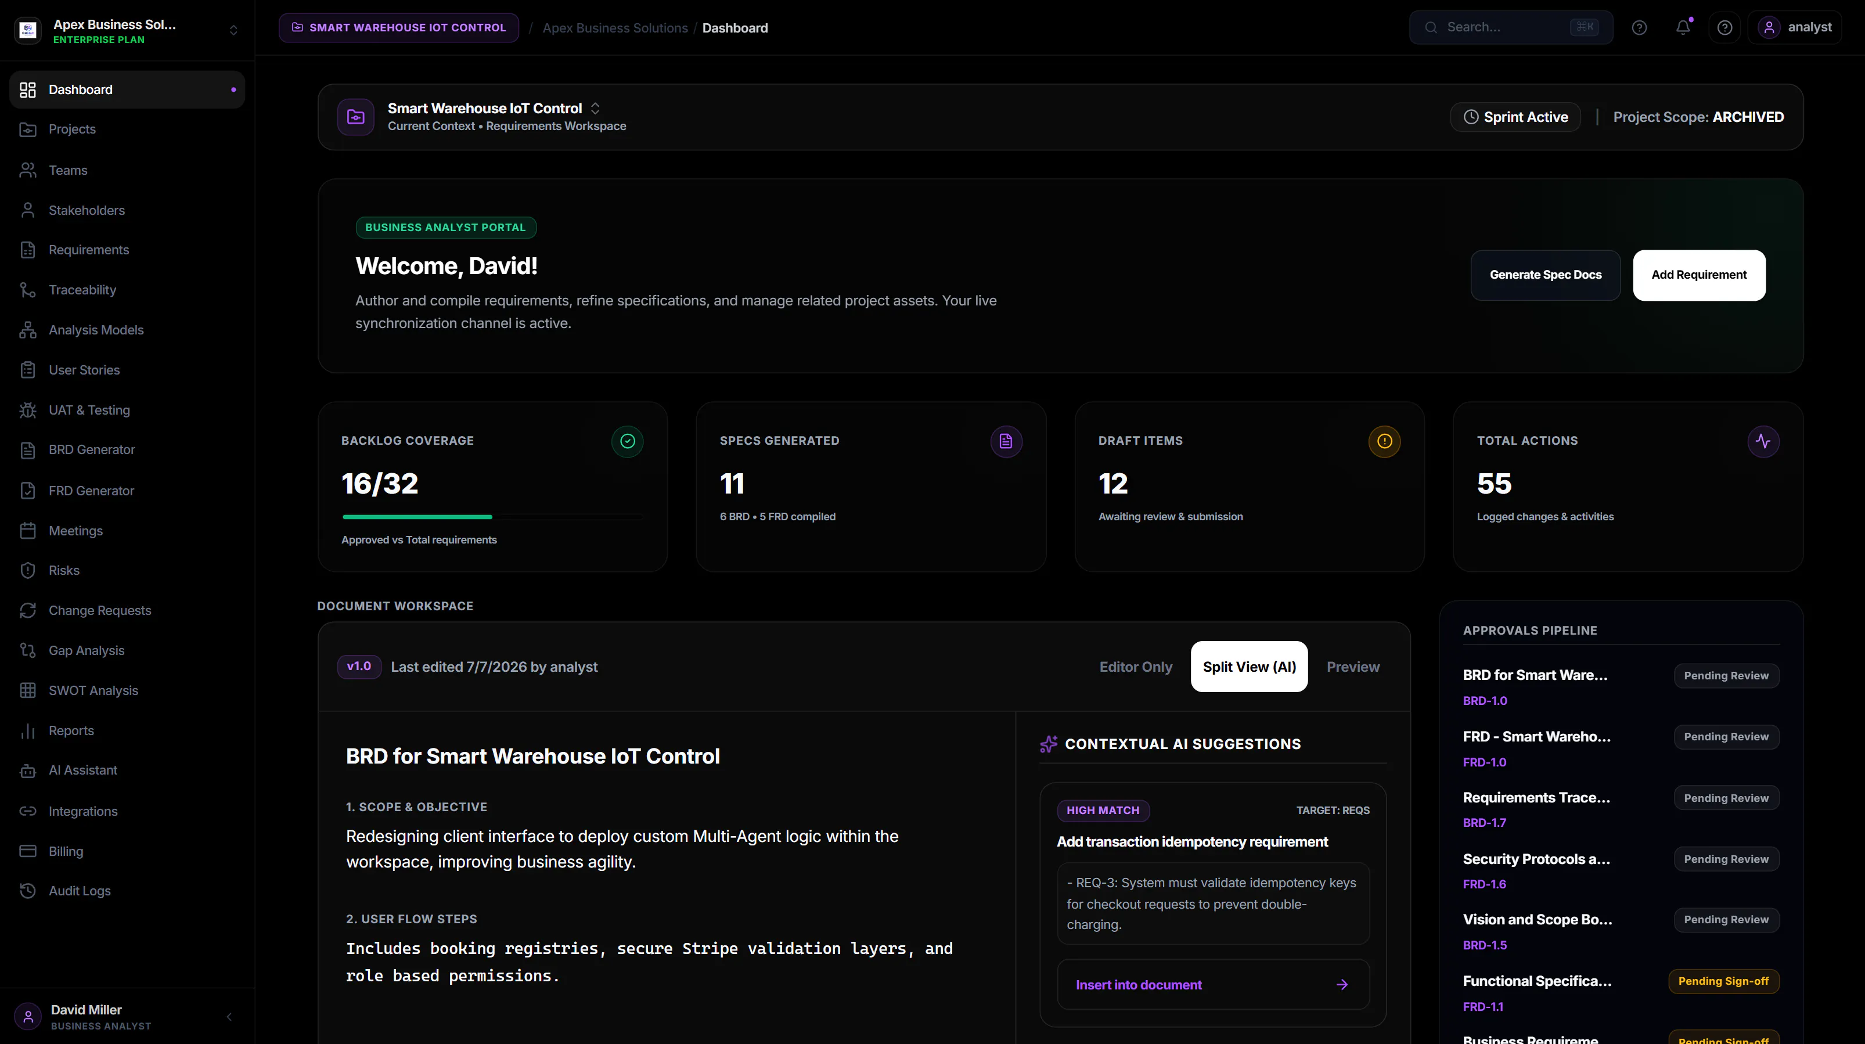
Task: Open the Requirements menu item
Action: coord(127,250)
